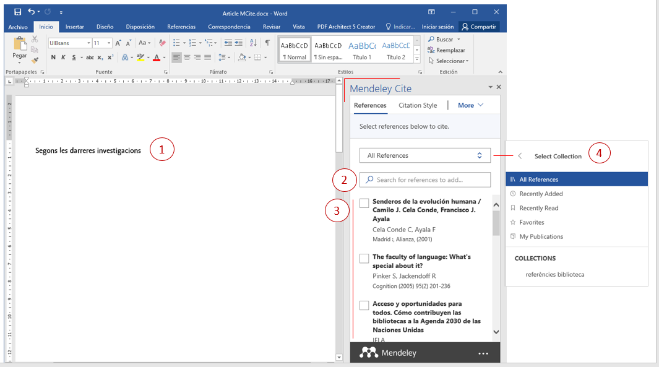Toggle superscript formatting
This screenshot has width=659, height=367.
(111, 58)
